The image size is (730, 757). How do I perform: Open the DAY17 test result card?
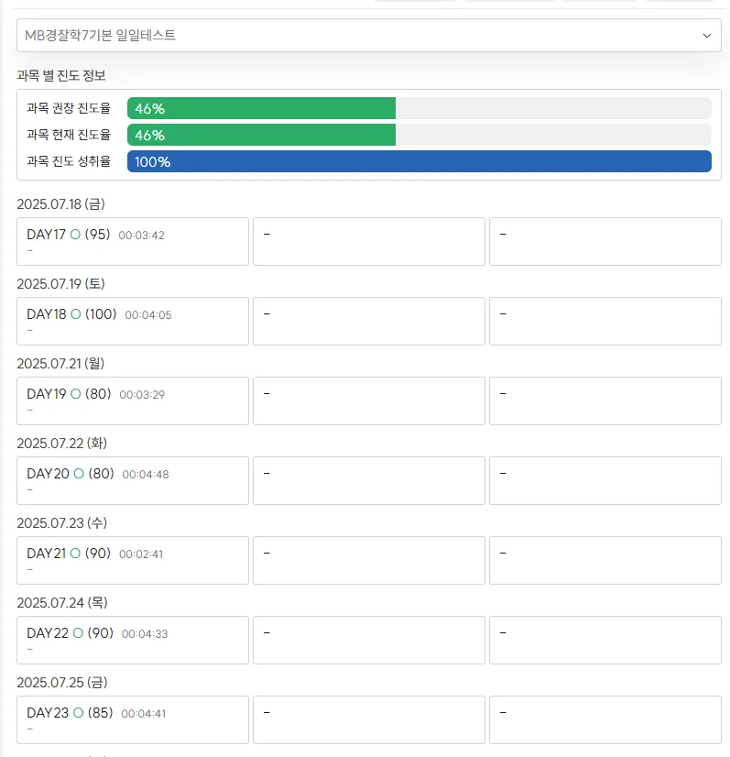pos(133,241)
